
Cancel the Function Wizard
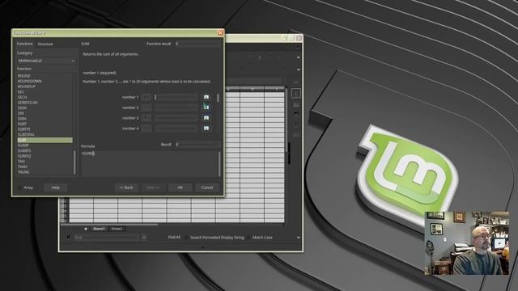(x=207, y=188)
